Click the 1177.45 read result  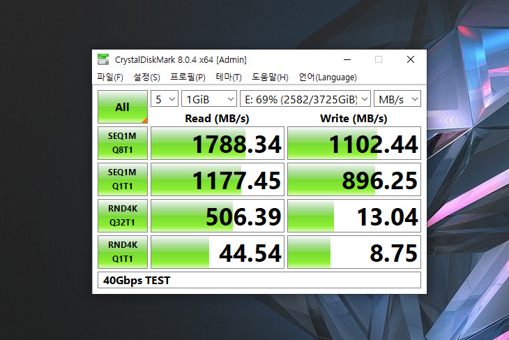pyautogui.click(x=218, y=179)
